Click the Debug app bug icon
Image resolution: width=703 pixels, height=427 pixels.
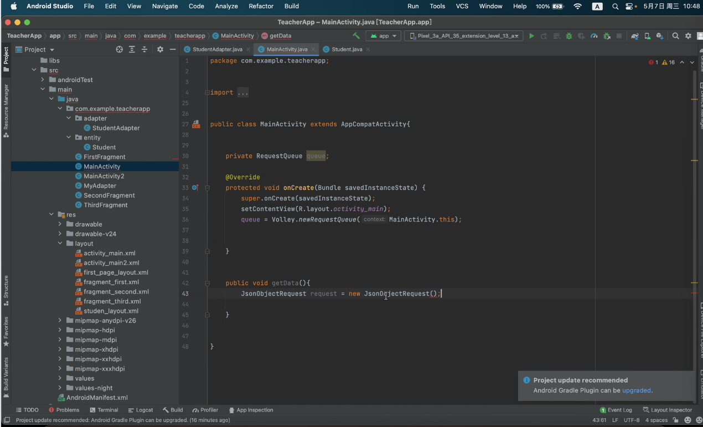tap(568, 36)
